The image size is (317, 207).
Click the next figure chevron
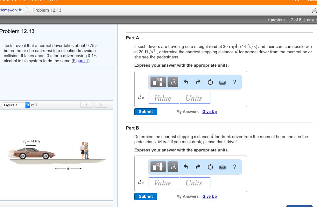click(x=101, y=104)
